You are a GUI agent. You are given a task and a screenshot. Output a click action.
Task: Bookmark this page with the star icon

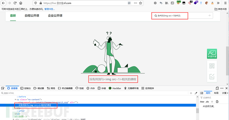[140, 3]
